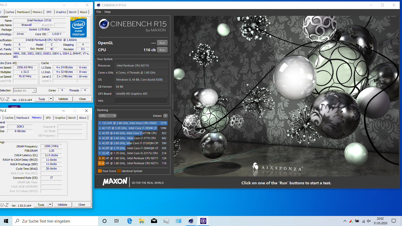Viewport: 402px width, 226px height.
Task: Click the Info input field in Your System
Action: (141, 101)
